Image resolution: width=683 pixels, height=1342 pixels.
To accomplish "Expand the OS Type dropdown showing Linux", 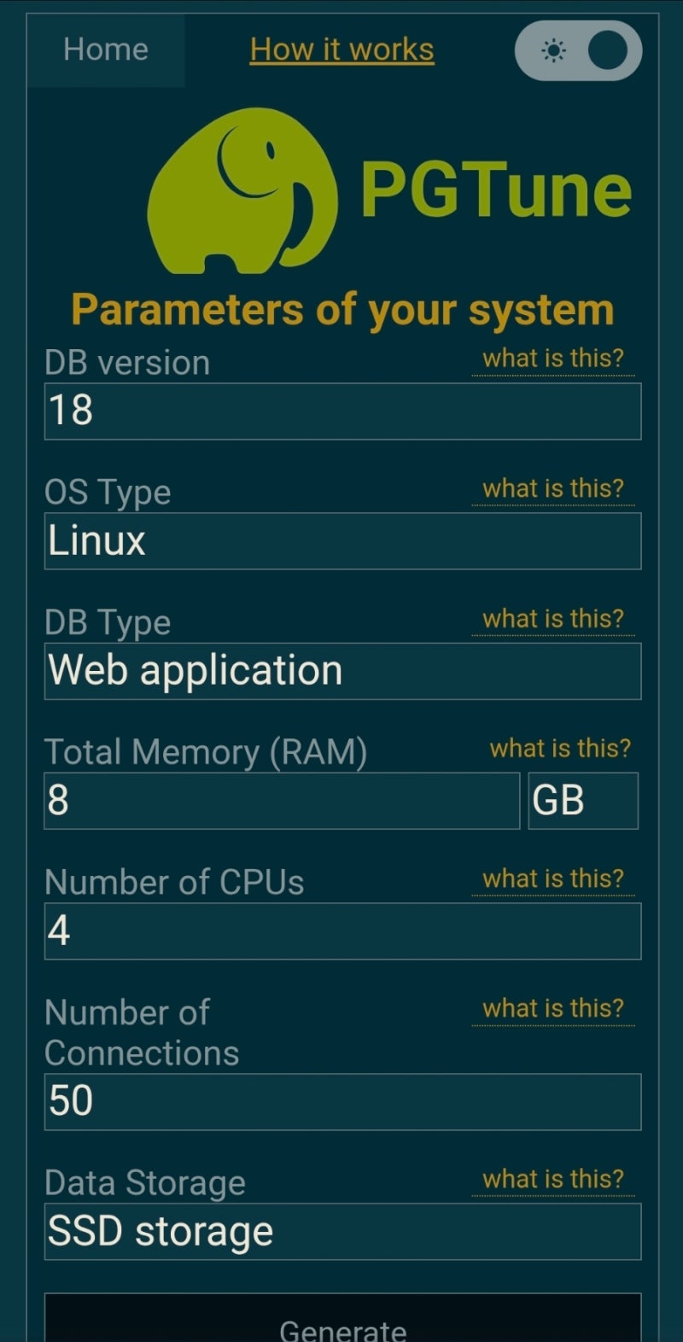I will coord(341,541).
